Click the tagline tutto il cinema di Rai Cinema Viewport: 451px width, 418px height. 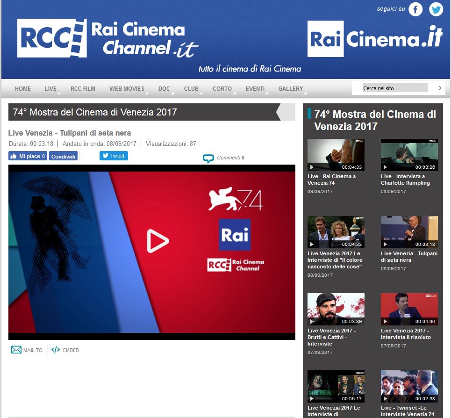(x=250, y=69)
